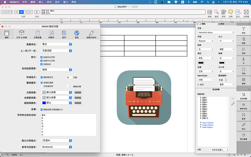
Task: Click the 全屏幕 toolbar icon
Action: pos(246,12)
